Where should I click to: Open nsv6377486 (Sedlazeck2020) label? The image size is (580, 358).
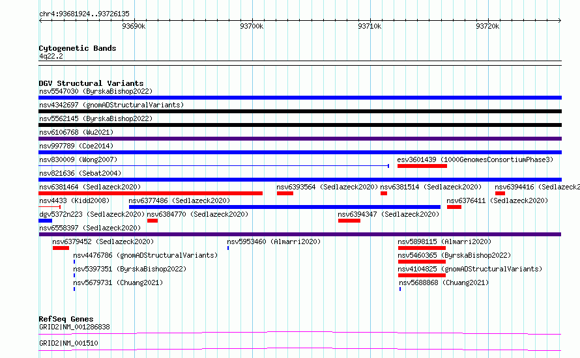pyautogui.click(x=179, y=200)
